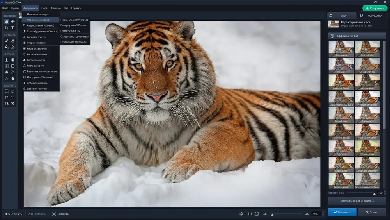Pick the text tool icon
This screenshot has width=390, height=220.
click(13, 28)
